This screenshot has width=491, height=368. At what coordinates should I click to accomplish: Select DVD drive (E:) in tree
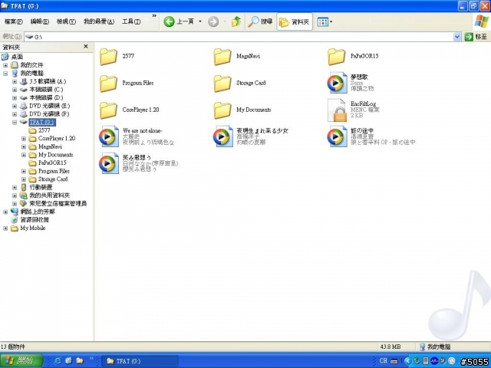click(49, 106)
